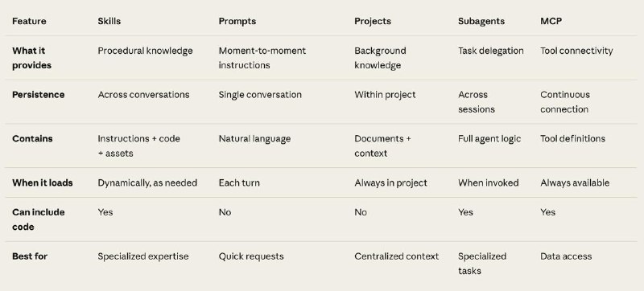The height and width of the screenshot is (291, 644).
Task: Click the 'Best for' row label
Action: pyautogui.click(x=30, y=256)
